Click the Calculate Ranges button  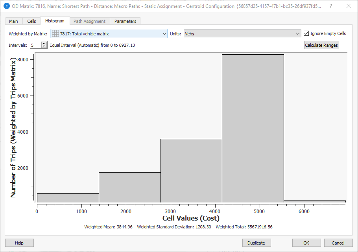point(321,45)
